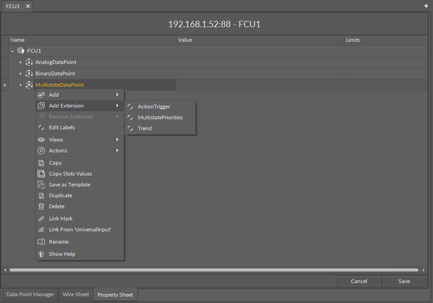Click the BinaryDataPoint component icon
Screen dimensions: 433x303
pos(29,73)
